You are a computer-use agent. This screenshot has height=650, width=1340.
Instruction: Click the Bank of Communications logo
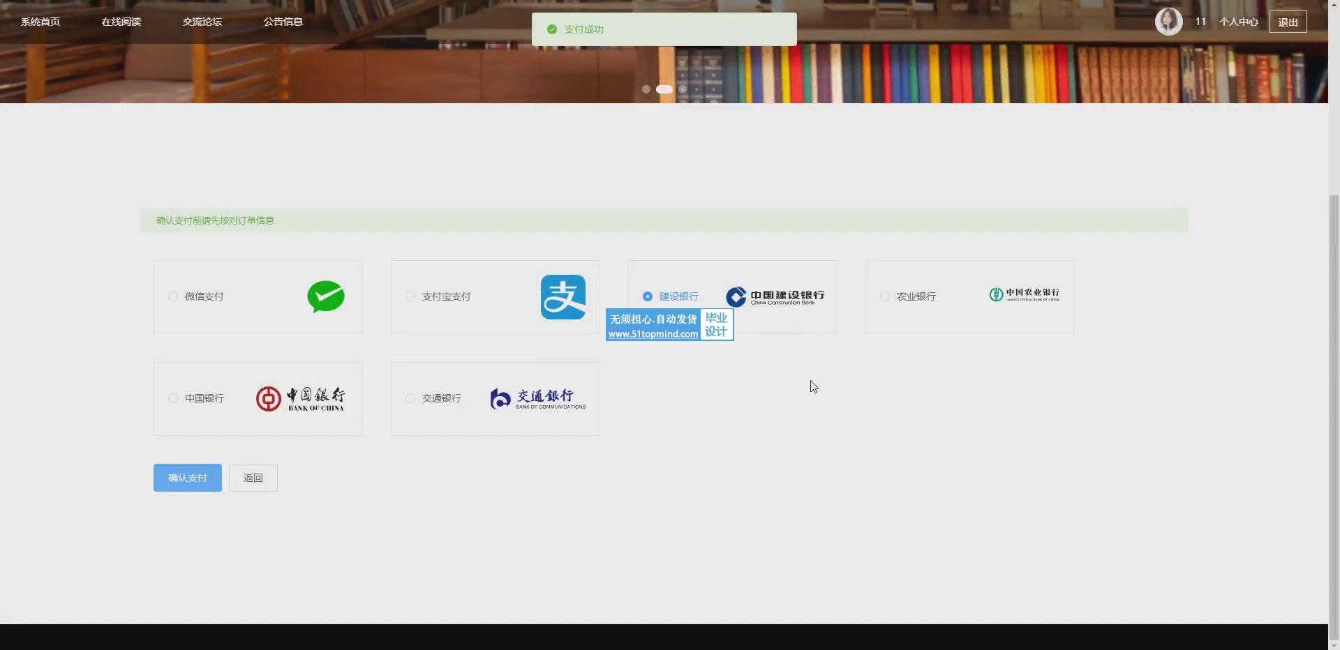click(x=538, y=399)
